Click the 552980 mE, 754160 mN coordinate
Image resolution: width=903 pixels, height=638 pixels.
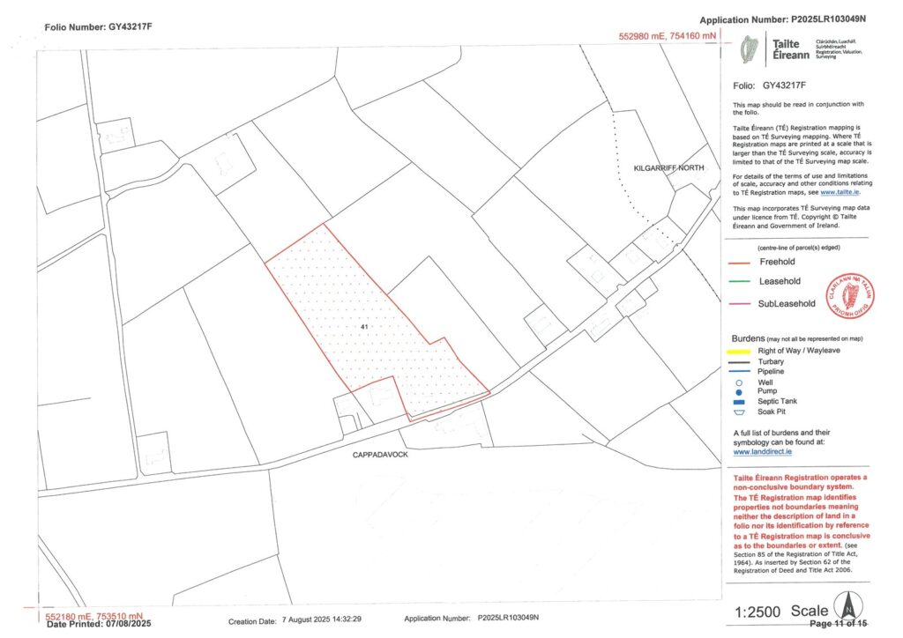(668, 35)
